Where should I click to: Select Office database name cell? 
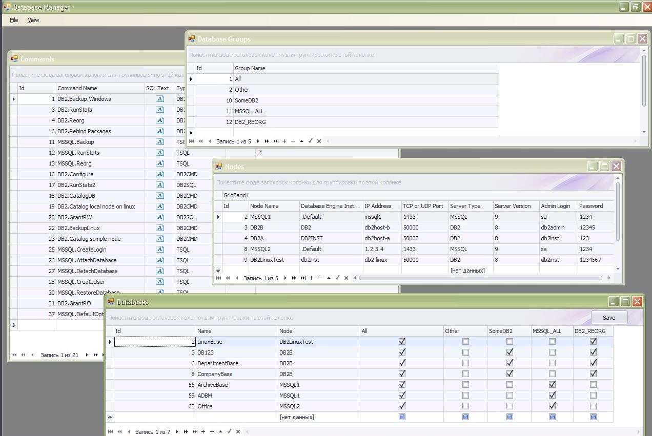(x=237, y=406)
